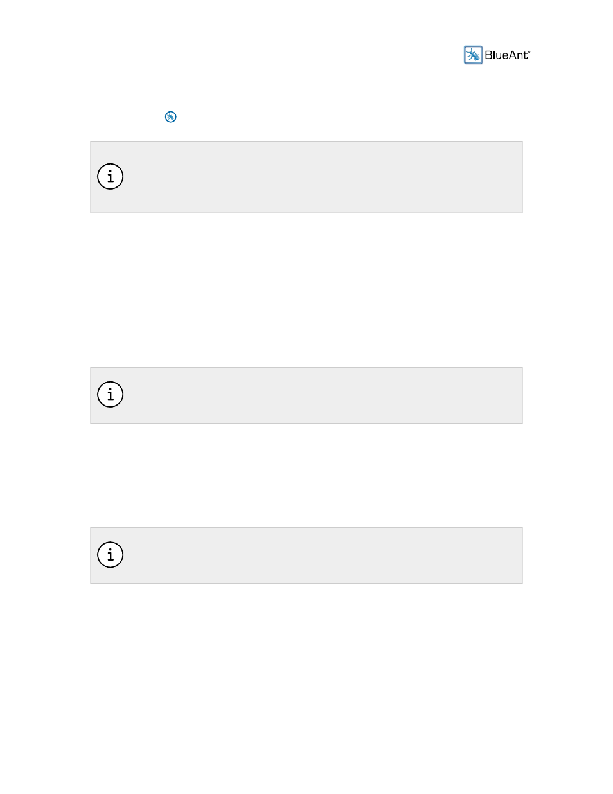Click the empty text area of the bottom info panel

(321, 555)
